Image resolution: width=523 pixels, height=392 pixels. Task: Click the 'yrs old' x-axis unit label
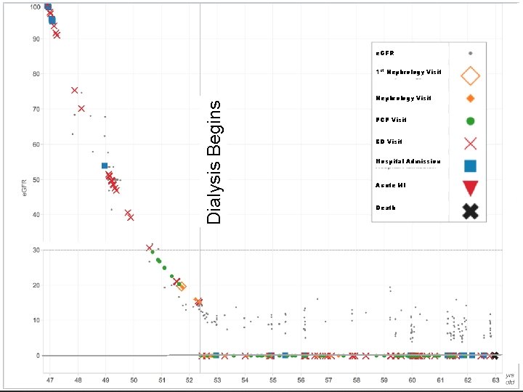[x=510, y=379]
